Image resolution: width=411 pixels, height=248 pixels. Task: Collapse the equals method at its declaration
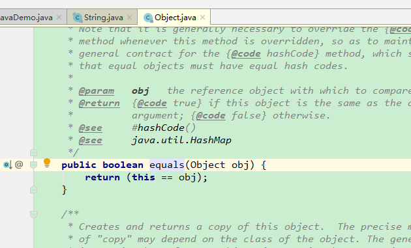pos(33,165)
